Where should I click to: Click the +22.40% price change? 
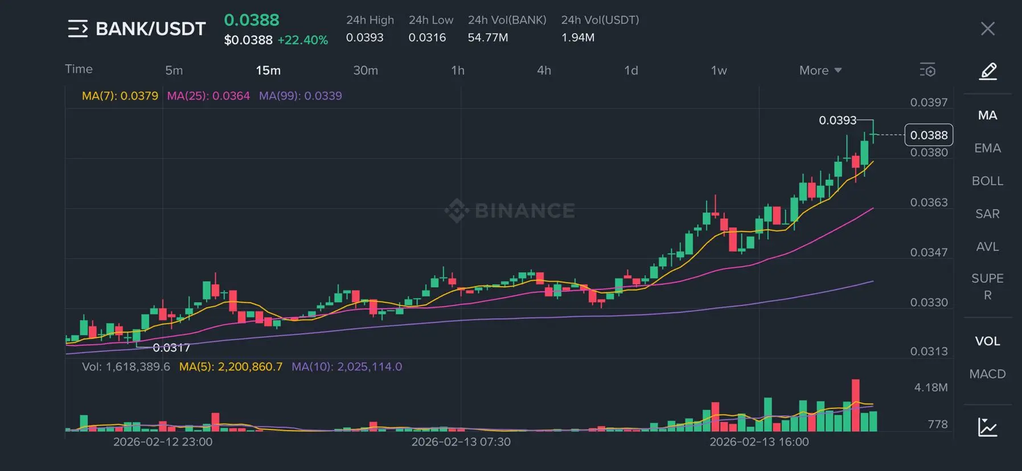point(303,40)
